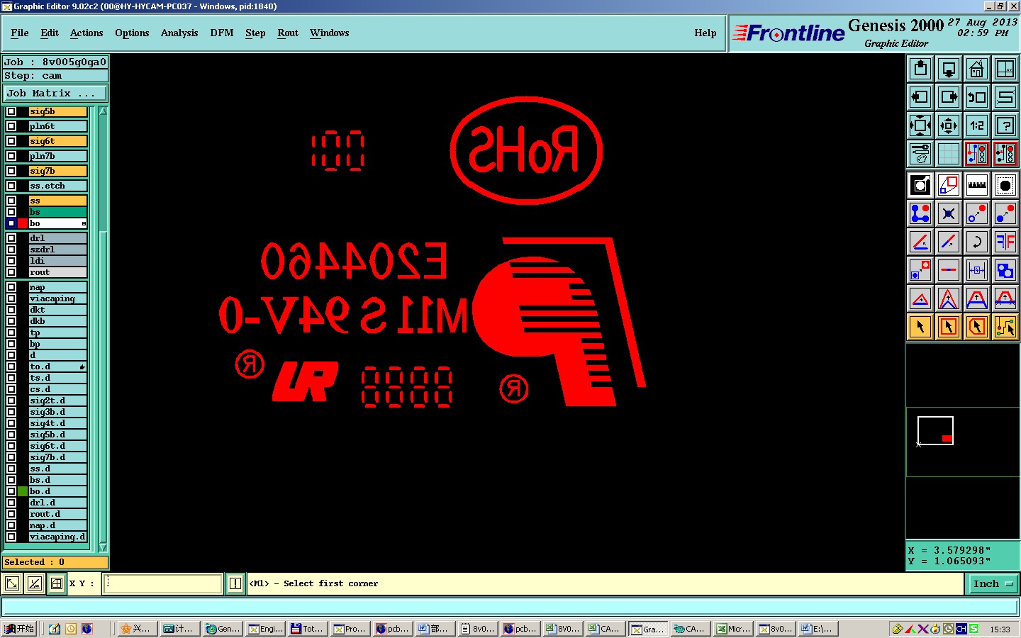Open the Gen... taskbar window button

223,629
